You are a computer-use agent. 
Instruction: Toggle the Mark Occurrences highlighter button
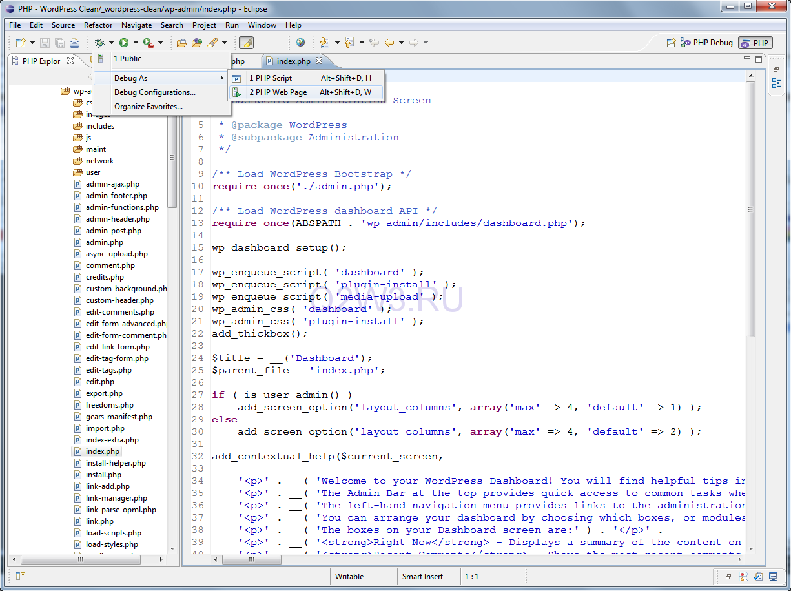coord(246,43)
